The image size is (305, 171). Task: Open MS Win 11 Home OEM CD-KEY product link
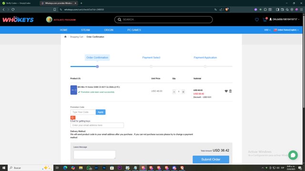point(99,87)
